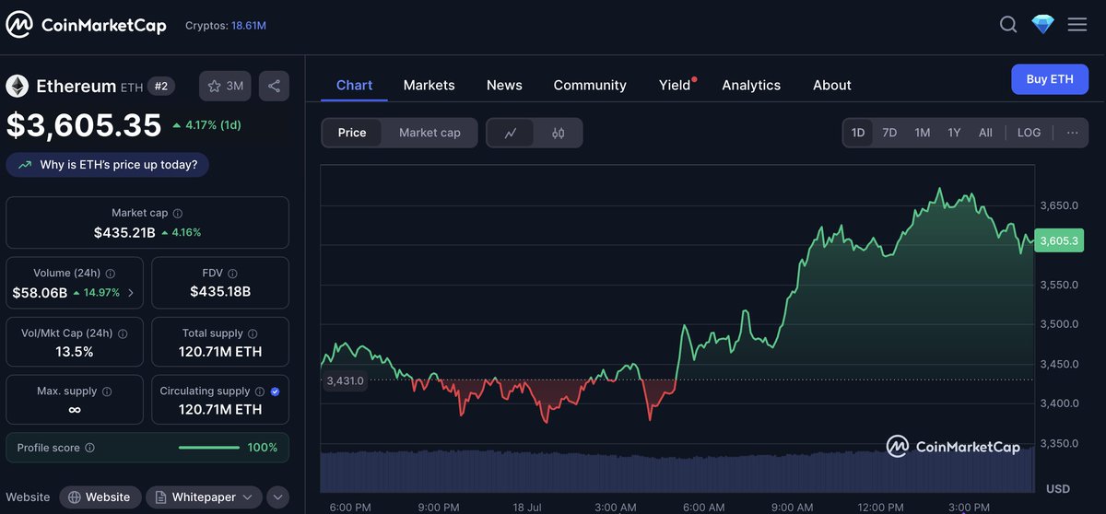Select the 1Y time range
The width and height of the screenshot is (1106, 514).
tap(954, 133)
